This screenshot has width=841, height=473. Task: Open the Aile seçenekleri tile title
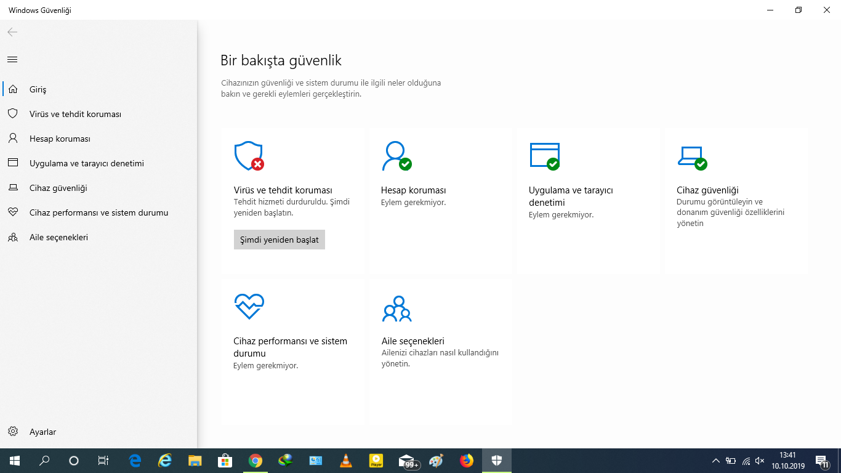(413, 341)
